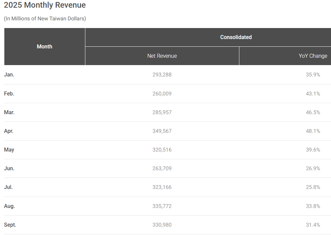Image resolution: width=331 pixels, height=235 pixels.
Task: Click June's YoY change of 26.9%
Action: [x=313, y=168]
